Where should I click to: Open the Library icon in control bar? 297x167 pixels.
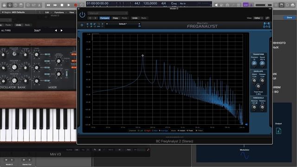tap(4, 5)
